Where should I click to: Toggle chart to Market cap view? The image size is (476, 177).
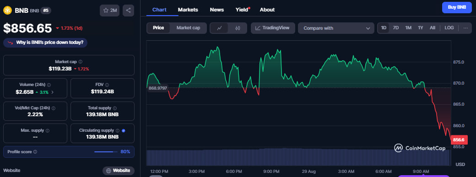click(188, 28)
